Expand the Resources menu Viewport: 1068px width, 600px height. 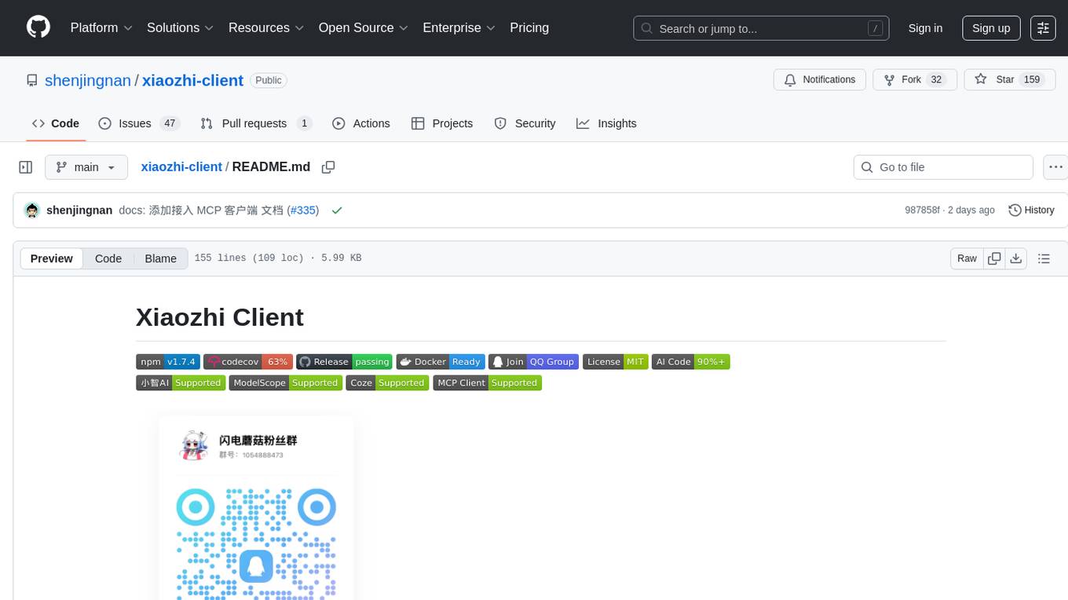coord(266,27)
